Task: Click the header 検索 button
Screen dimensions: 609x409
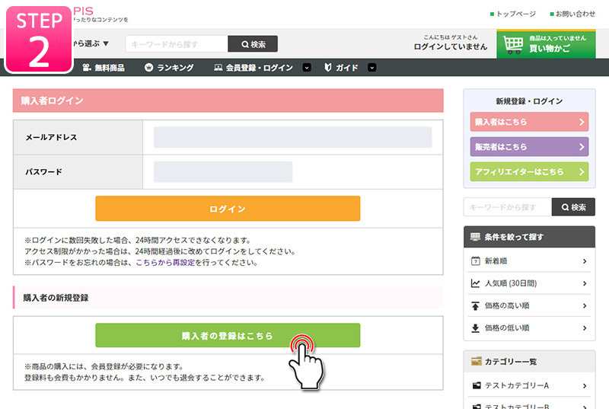Action: pos(253,44)
